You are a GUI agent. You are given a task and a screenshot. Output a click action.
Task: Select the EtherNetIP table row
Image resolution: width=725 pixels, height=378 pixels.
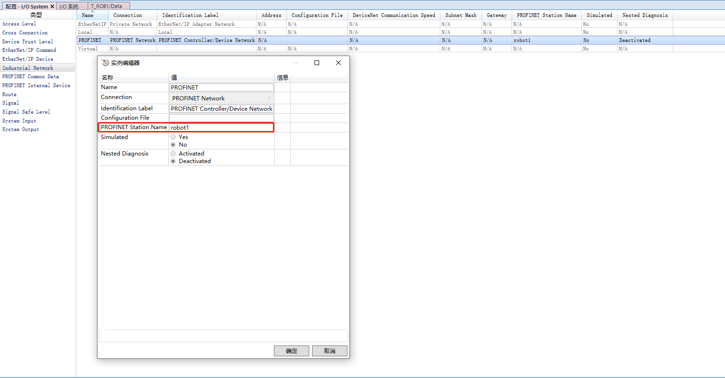pyautogui.click(x=401, y=24)
